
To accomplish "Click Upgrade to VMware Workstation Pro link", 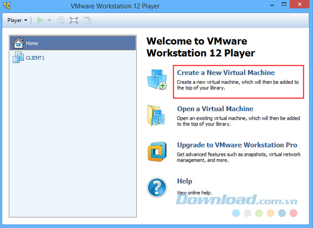I will tap(237, 145).
